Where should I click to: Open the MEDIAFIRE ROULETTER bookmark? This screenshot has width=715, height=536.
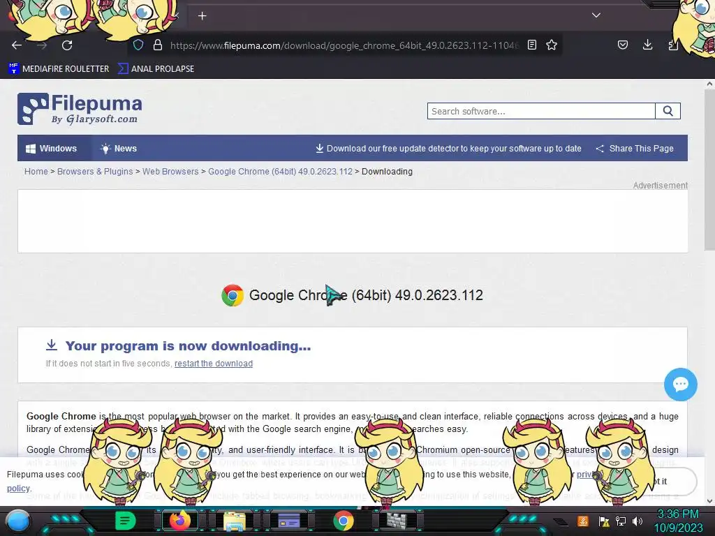click(59, 69)
